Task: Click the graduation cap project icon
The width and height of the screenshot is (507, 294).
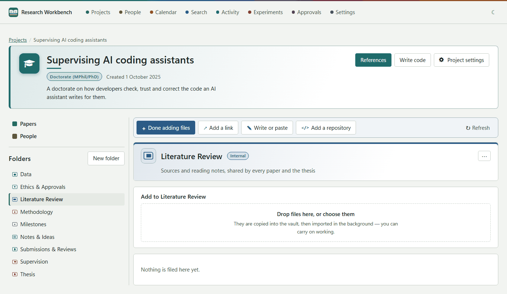Action: tap(29, 63)
